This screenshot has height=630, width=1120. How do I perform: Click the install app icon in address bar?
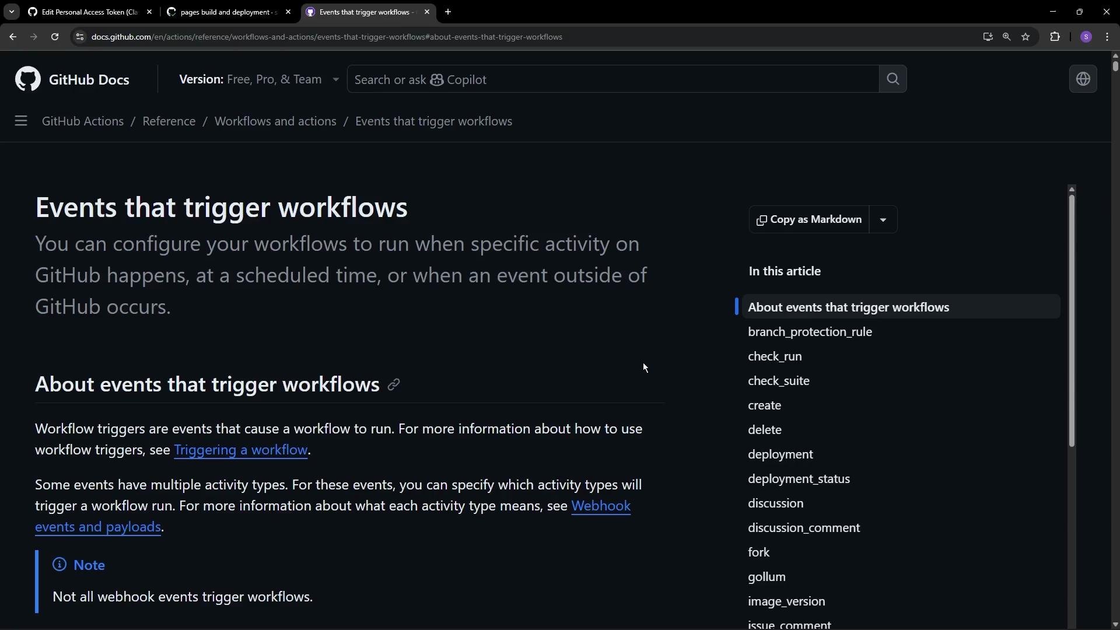pos(988,37)
